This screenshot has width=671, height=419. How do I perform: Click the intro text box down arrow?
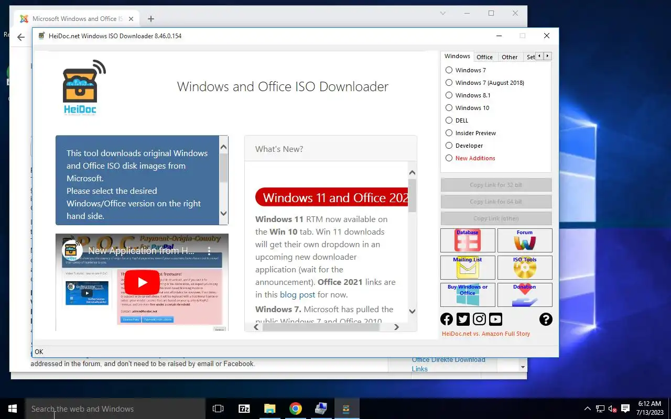coord(224,213)
